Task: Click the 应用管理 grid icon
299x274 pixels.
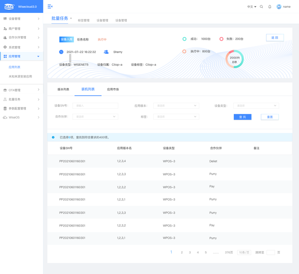Action: (5, 56)
